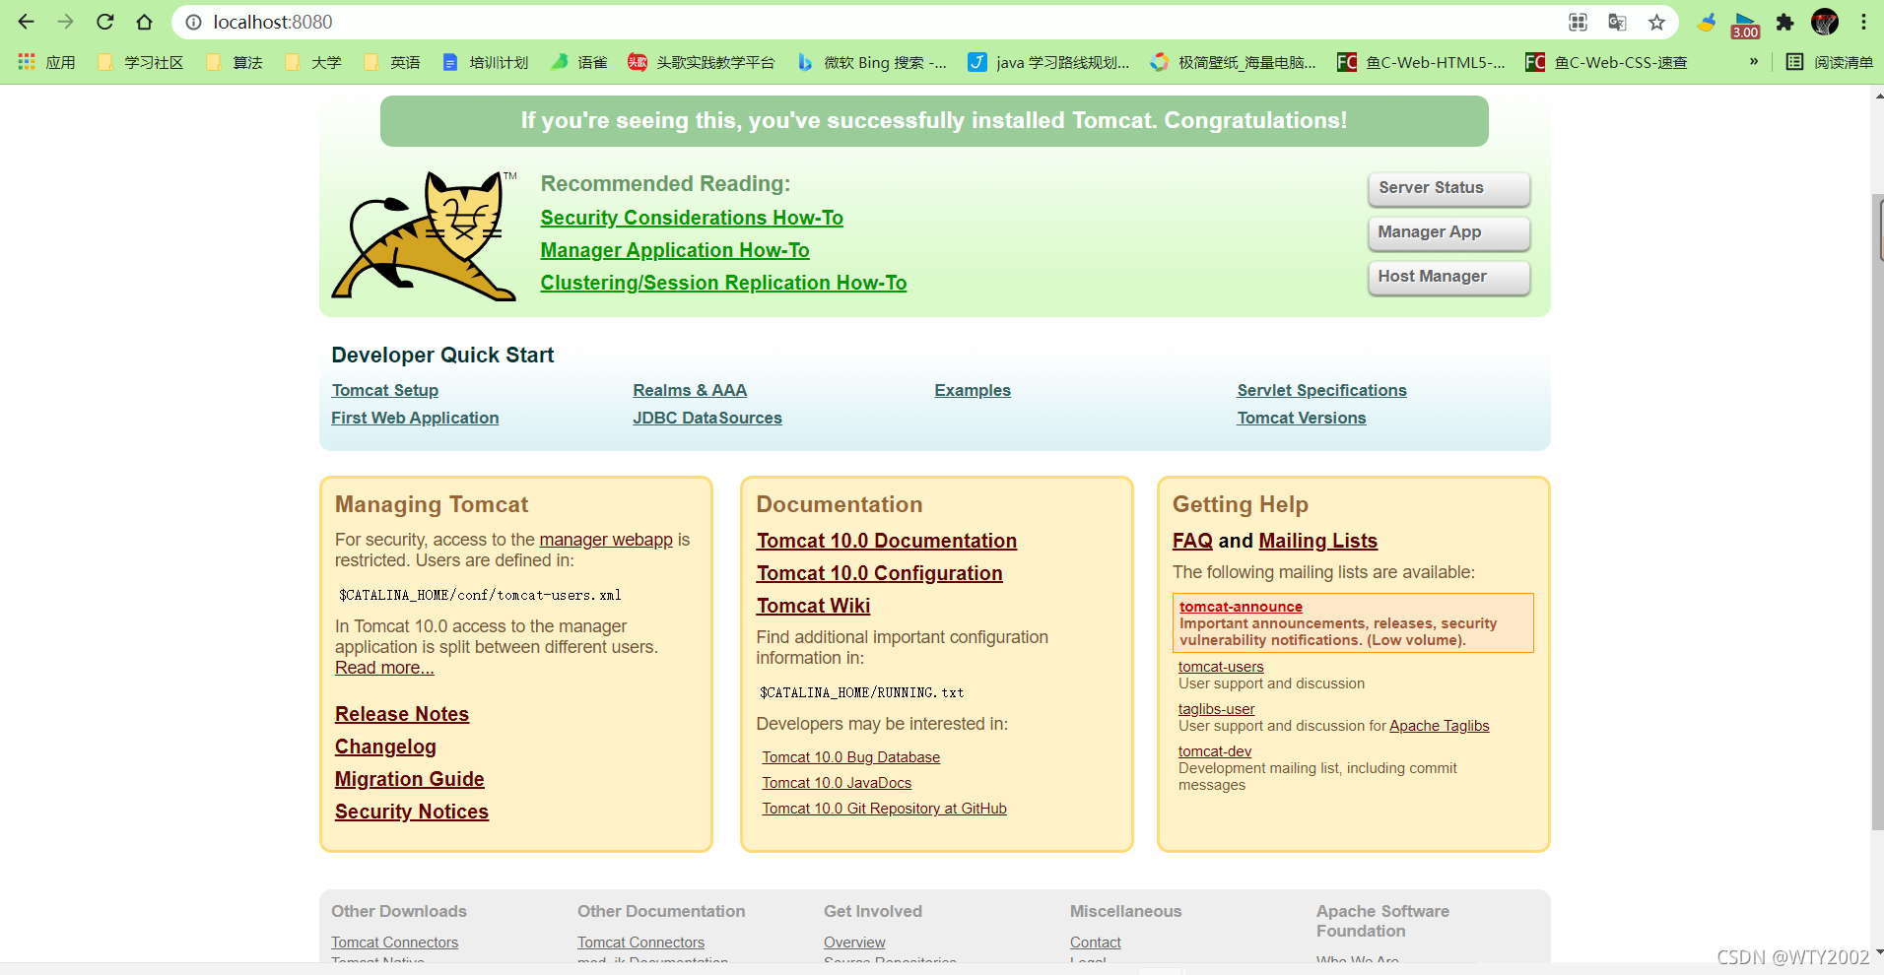The height and width of the screenshot is (975, 1884).
Task: Open the 英语 bookmark folder
Action: 392,62
